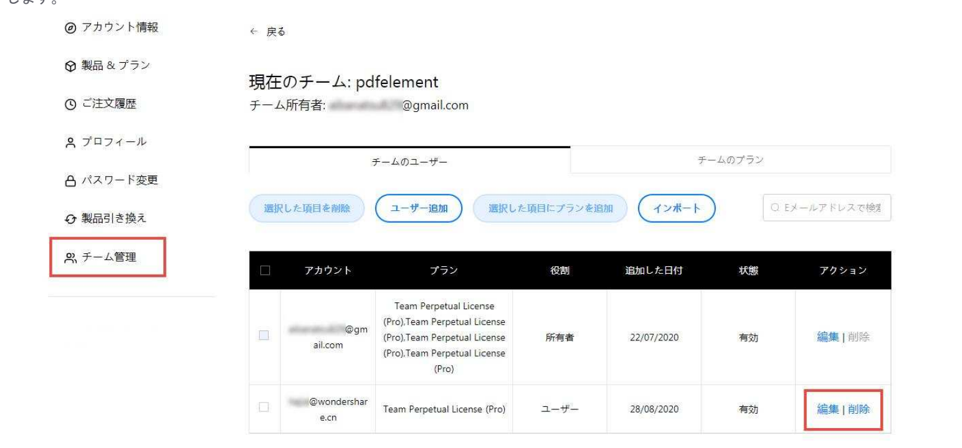Switch to チームのプラン tab
The image size is (962, 448).
coord(731,160)
